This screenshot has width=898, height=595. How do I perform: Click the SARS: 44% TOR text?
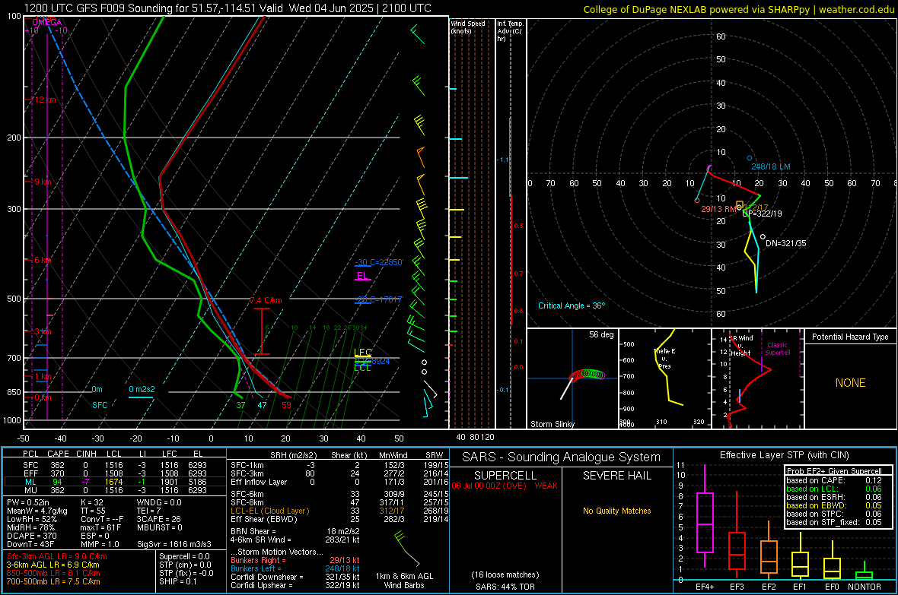(x=505, y=587)
